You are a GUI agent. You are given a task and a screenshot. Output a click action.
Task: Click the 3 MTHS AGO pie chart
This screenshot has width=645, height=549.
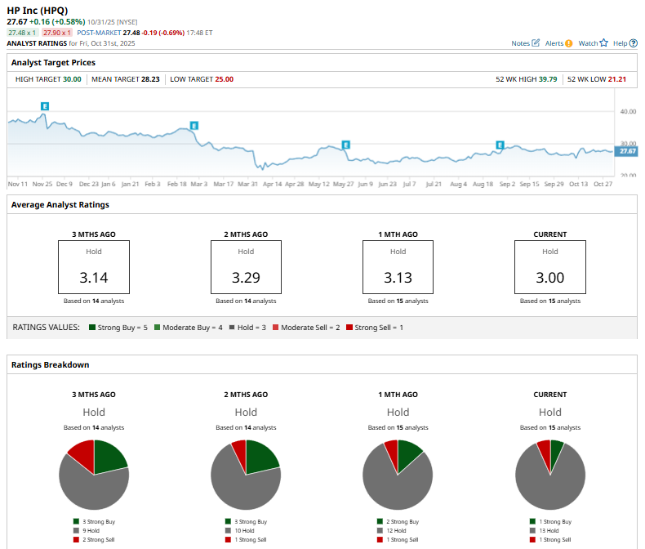(94, 475)
